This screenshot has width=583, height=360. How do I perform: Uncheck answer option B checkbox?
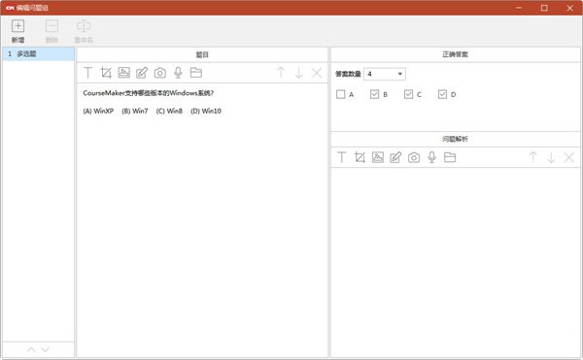pos(374,94)
